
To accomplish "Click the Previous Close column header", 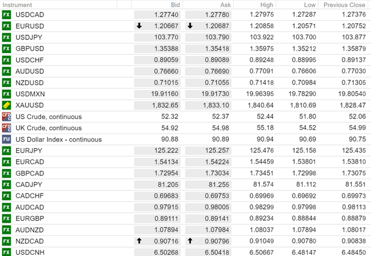I will (x=344, y=4).
